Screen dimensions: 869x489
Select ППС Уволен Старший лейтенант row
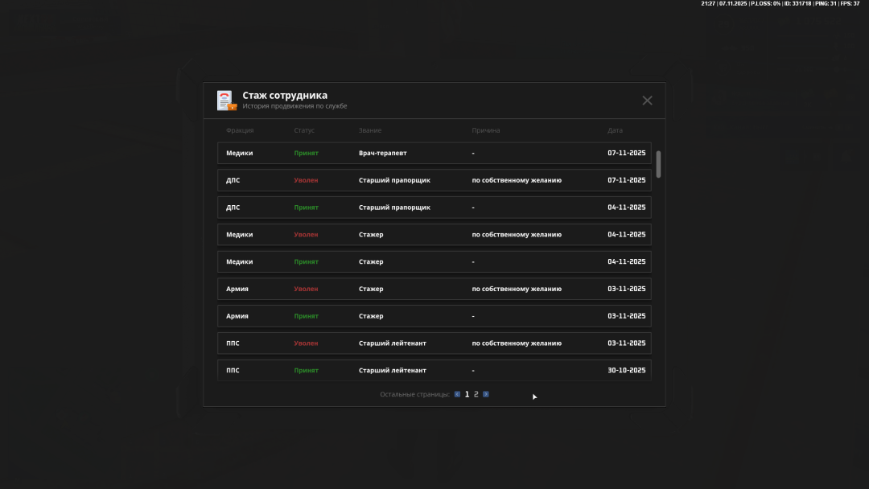click(x=434, y=343)
